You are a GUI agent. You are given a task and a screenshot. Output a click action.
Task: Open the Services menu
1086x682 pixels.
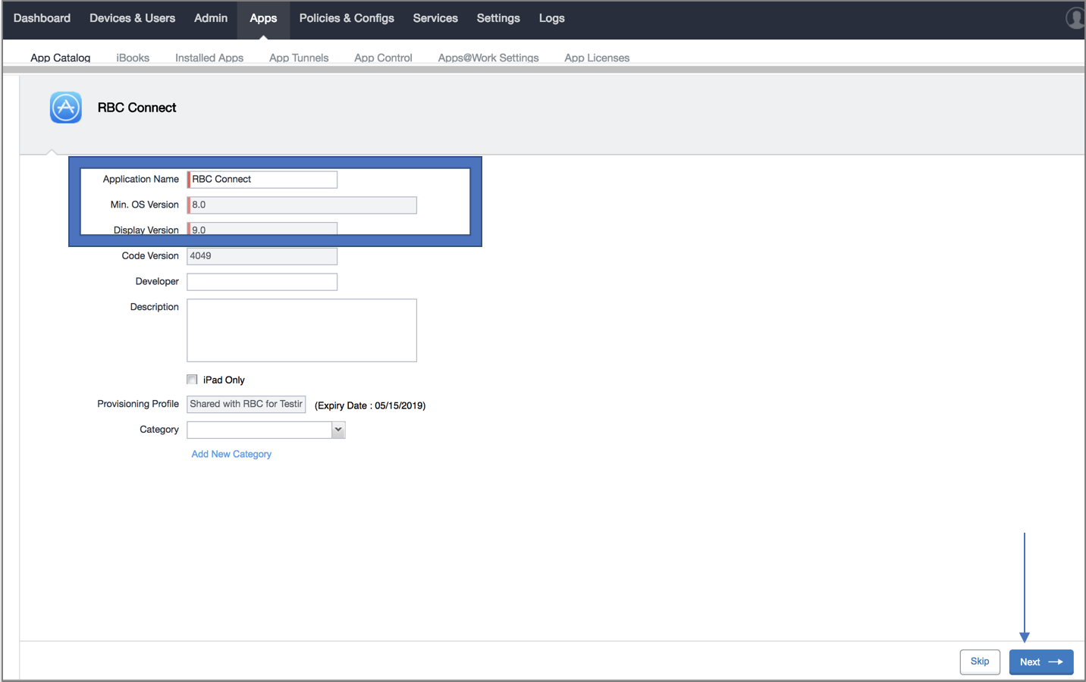click(435, 18)
